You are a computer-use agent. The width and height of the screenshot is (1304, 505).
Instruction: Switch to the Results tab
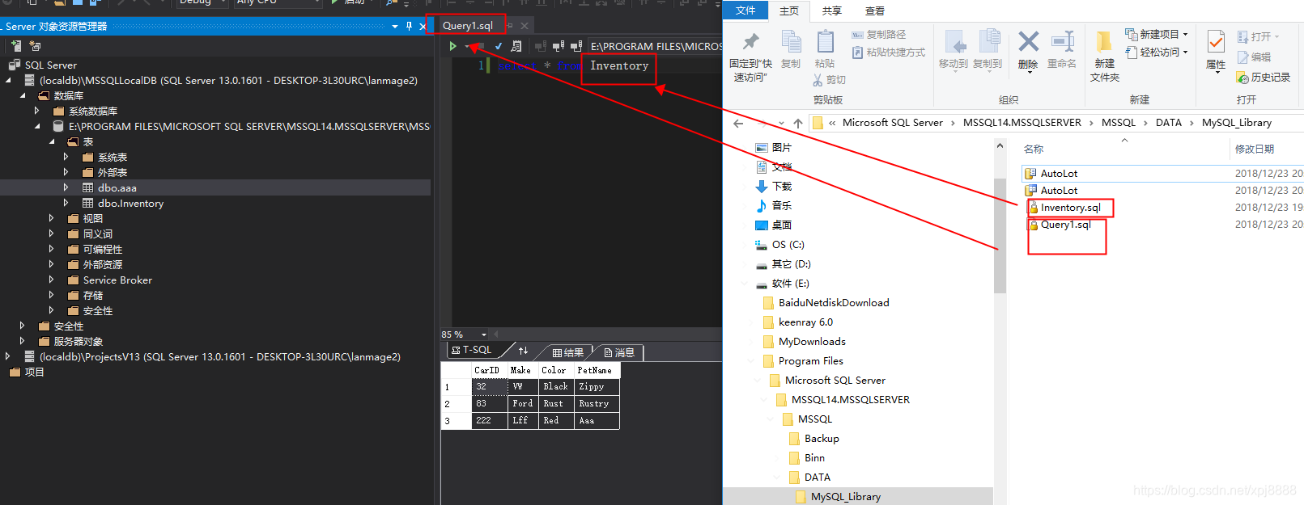coord(567,352)
